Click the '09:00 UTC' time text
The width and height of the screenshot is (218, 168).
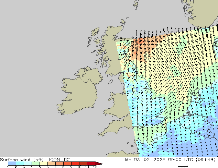(180, 160)
